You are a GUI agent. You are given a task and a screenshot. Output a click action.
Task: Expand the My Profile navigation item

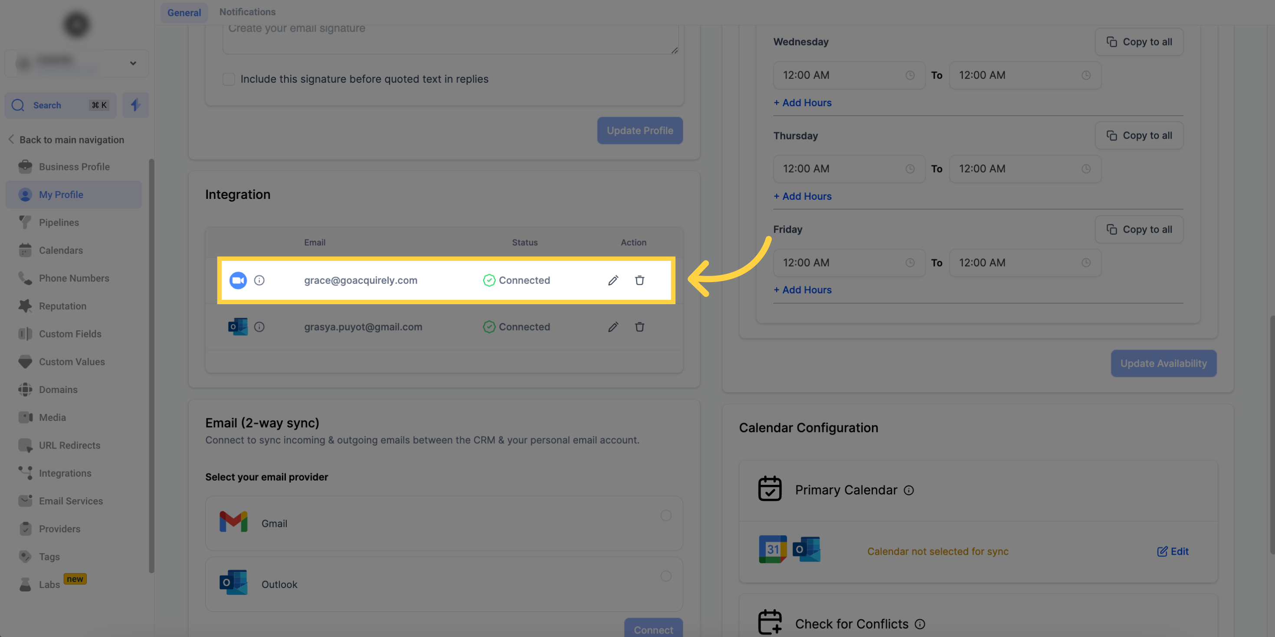[61, 194]
